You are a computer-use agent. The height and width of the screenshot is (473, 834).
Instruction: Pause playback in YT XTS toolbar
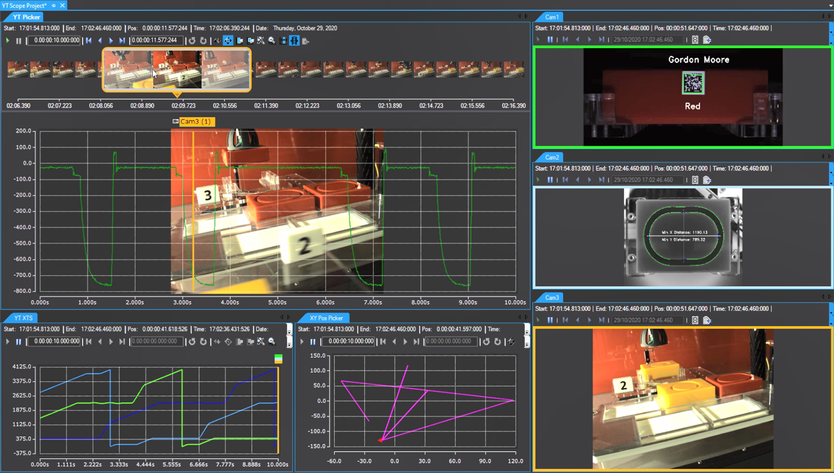[18, 341]
